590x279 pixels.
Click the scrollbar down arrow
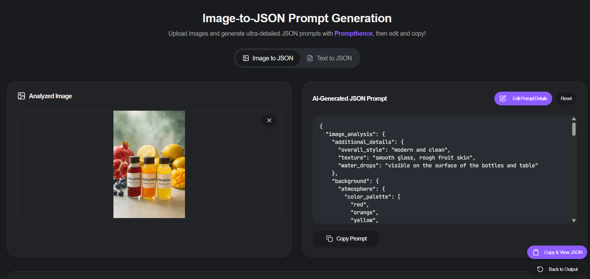pos(574,221)
